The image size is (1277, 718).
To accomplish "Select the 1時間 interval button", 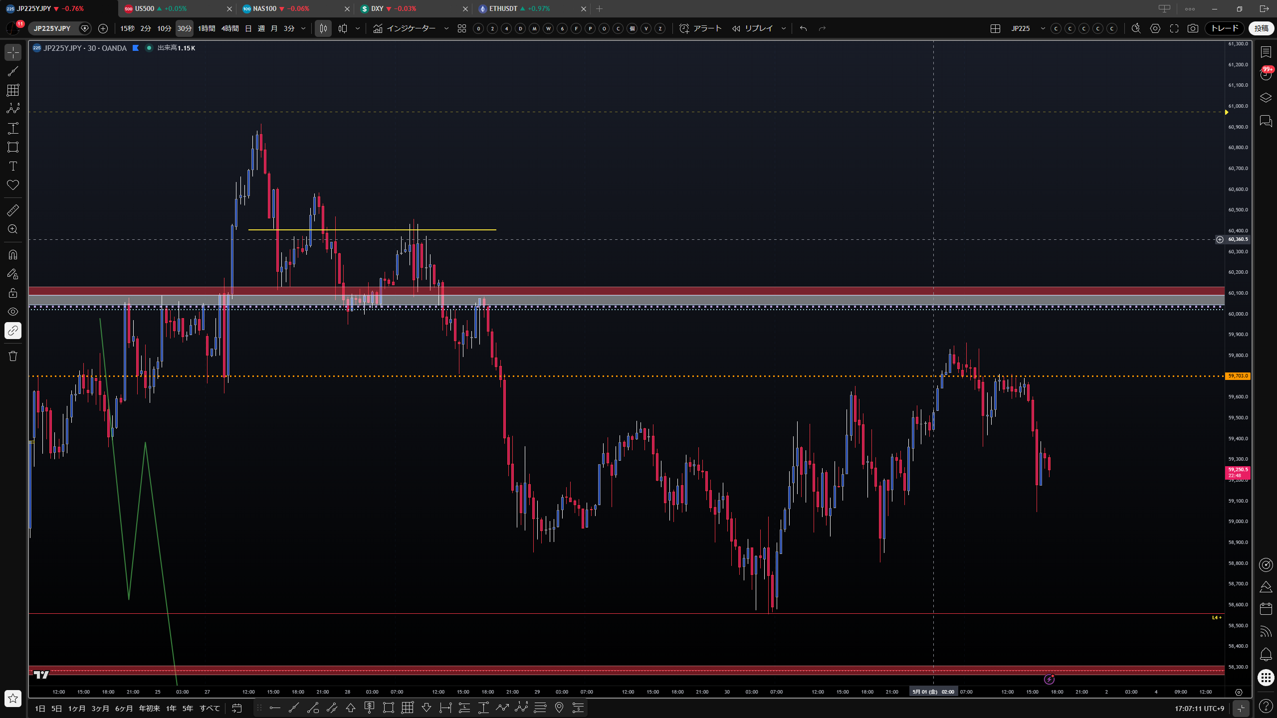I will pos(207,28).
